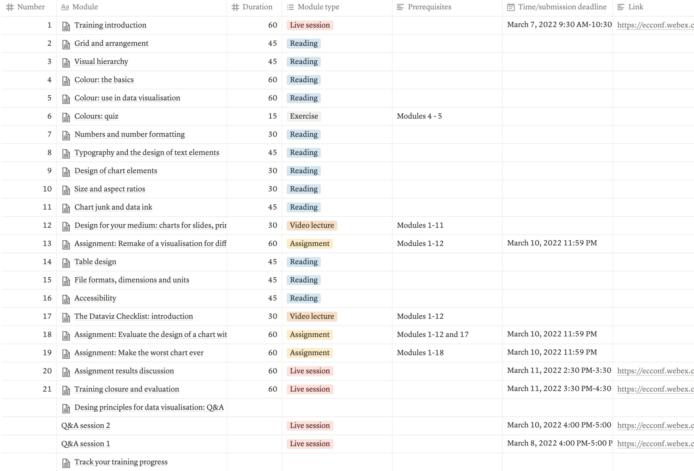Click document icon beside Table design
This screenshot has width=694, height=471.
(66, 262)
